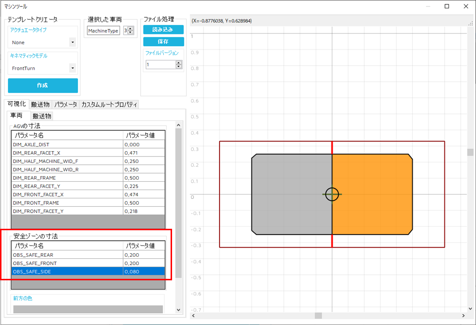The height and width of the screenshot is (325, 476).
Task: Expand the キネマティックモデル FrontTurn dropdown
Action: coord(73,68)
